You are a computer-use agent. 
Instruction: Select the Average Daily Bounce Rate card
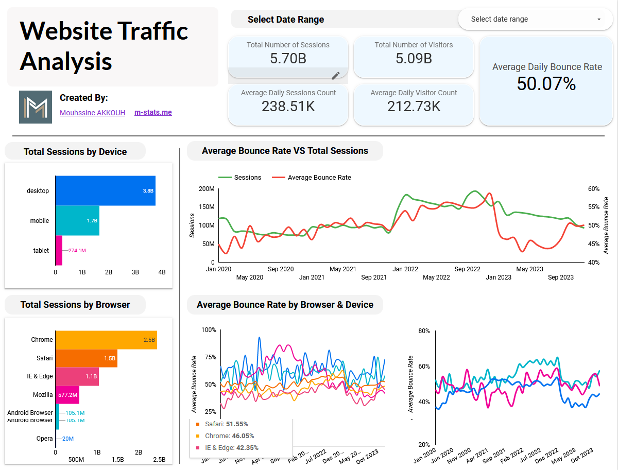coord(546,81)
